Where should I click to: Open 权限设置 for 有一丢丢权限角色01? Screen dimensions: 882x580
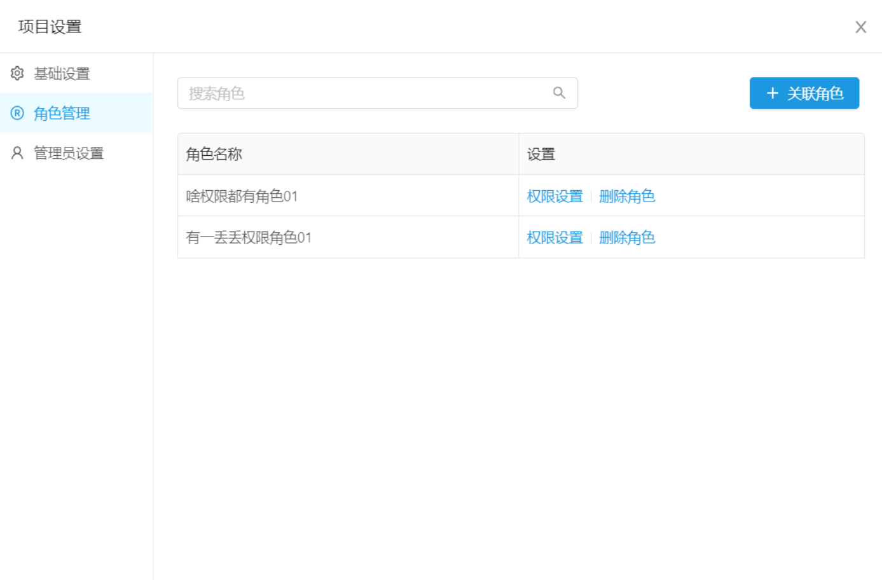click(x=555, y=237)
